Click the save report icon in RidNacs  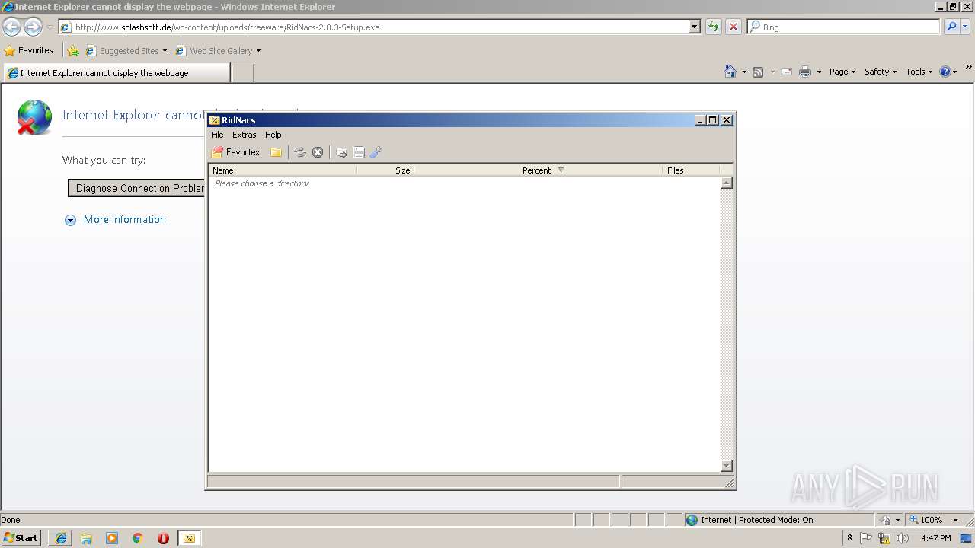[359, 152]
